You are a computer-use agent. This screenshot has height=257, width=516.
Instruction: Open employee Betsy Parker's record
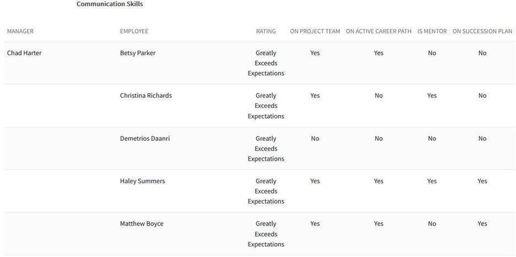click(138, 53)
